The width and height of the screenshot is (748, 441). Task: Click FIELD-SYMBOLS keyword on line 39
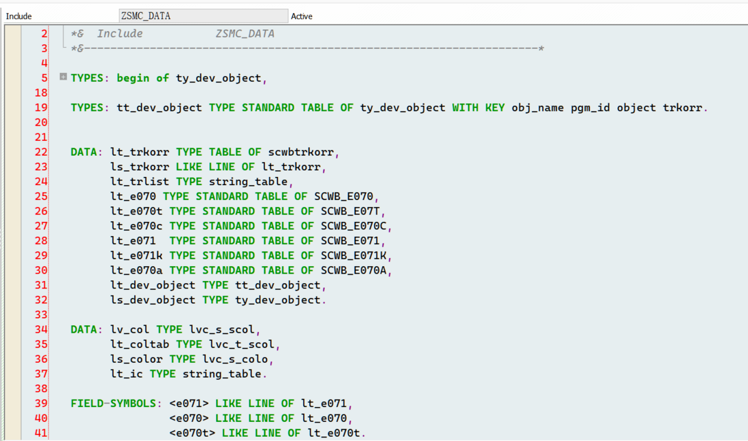[x=114, y=404]
